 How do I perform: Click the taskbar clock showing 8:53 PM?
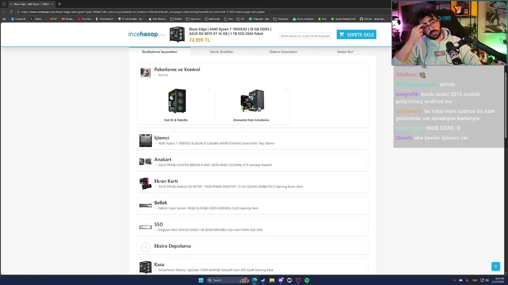coord(498,280)
